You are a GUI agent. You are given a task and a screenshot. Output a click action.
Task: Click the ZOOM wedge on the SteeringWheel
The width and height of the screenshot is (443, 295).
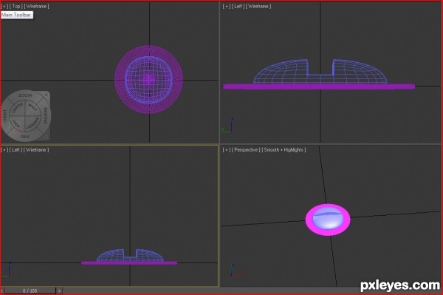25,95
